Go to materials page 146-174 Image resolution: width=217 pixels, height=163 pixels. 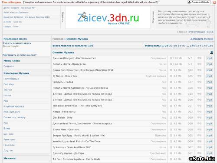coord(195,46)
